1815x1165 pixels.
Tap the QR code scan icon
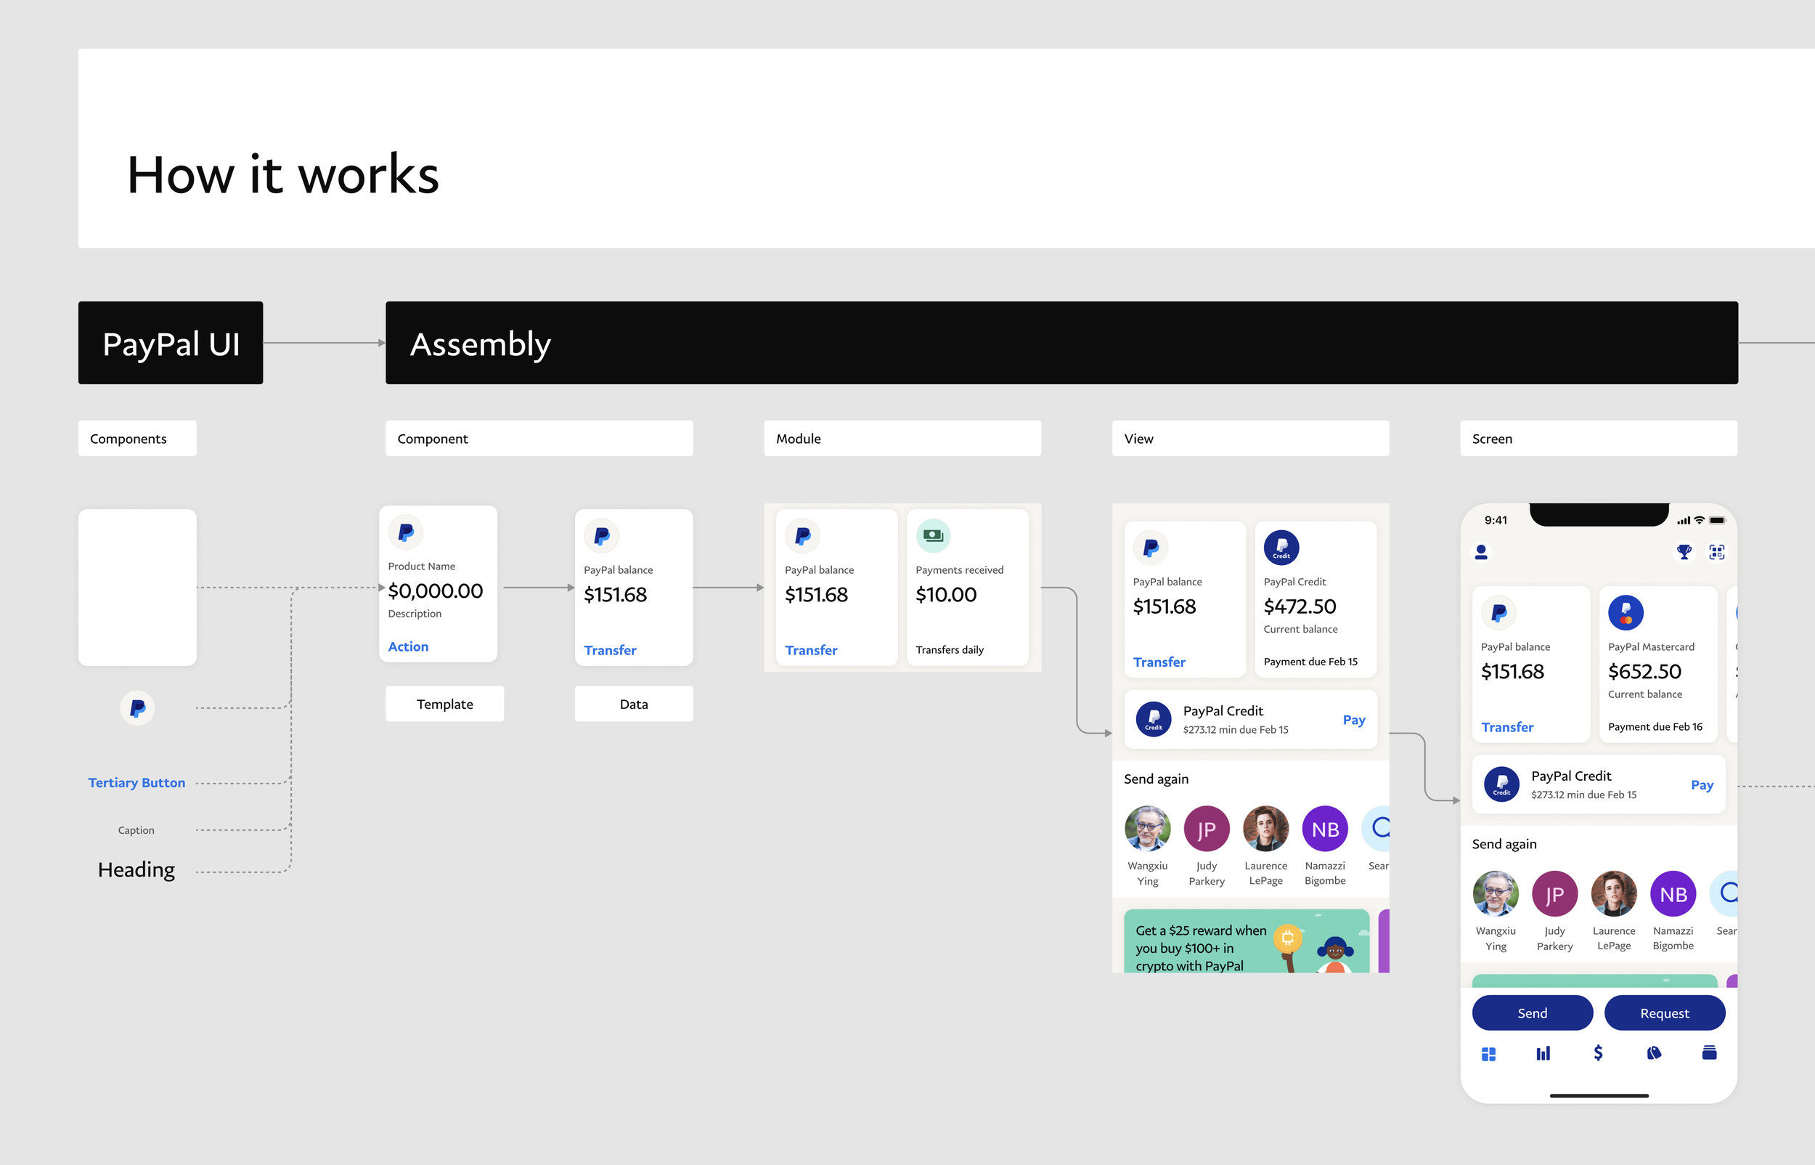tap(1717, 552)
